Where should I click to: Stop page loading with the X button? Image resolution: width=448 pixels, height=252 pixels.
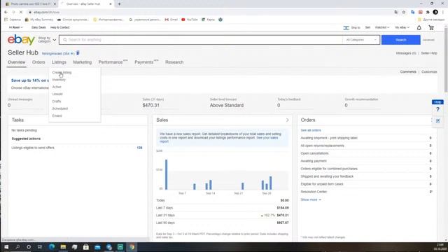pyautogui.click(x=20, y=13)
